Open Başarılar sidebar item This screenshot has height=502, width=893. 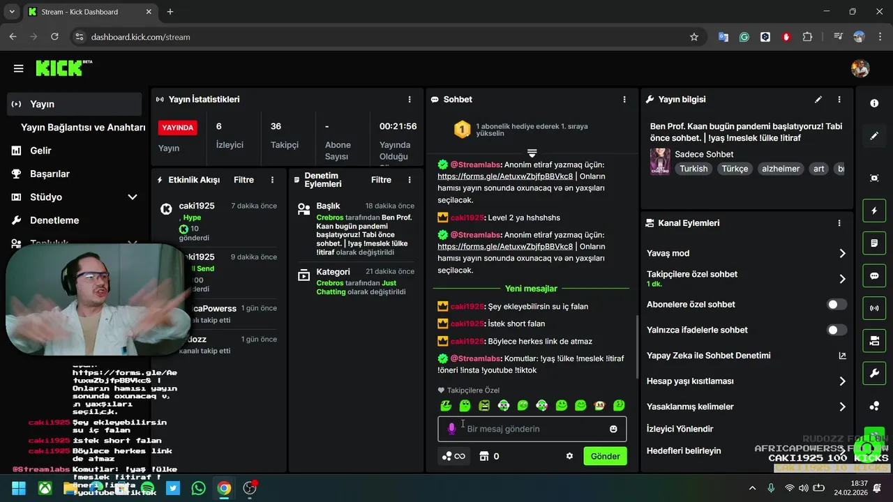pyautogui.click(x=75, y=174)
